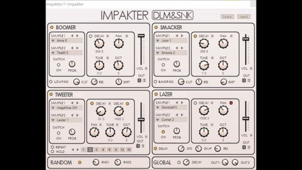Click Next arrow for Boomer Sample1
The width and height of the screenshot is (302, 170).
tap(77, 36)
